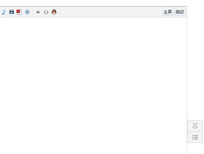
Task: Switch the editor to 全屏 mode
Action: pyautogui.click(x=168, y=12)
